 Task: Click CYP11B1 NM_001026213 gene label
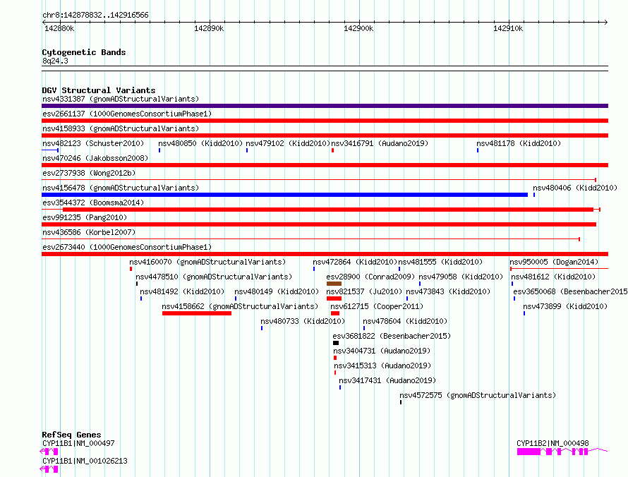tap(85, 461)
